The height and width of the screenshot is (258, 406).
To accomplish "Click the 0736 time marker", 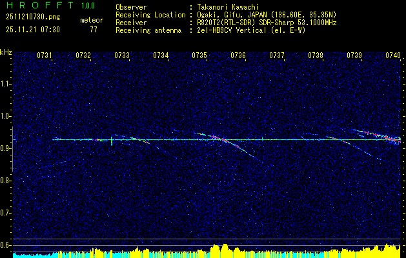I will 238,55.
